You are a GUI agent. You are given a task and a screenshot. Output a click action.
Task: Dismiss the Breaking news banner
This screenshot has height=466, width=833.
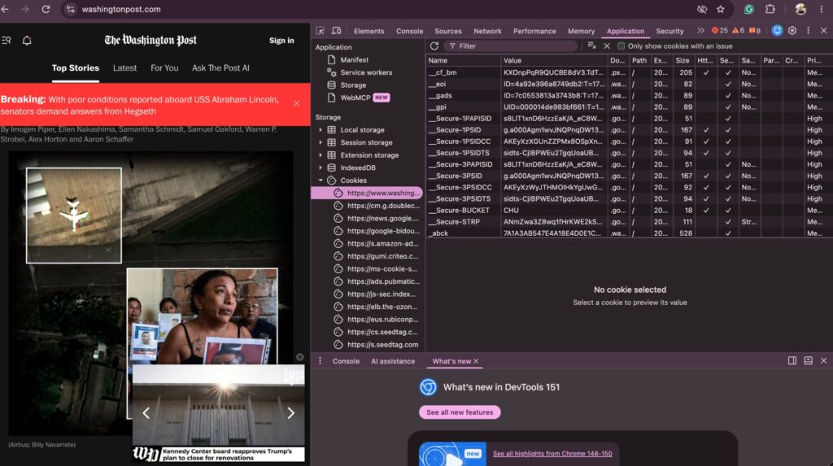(296, 103)
